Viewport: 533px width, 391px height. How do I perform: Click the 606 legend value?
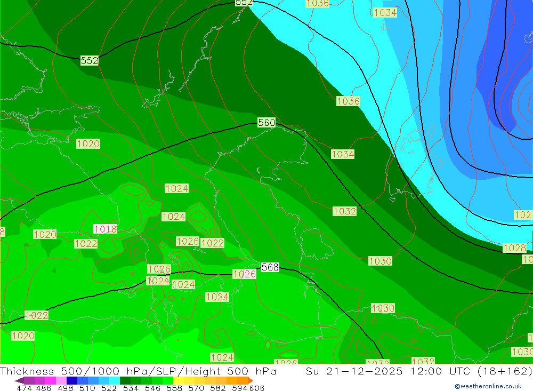tap(257, 388)
